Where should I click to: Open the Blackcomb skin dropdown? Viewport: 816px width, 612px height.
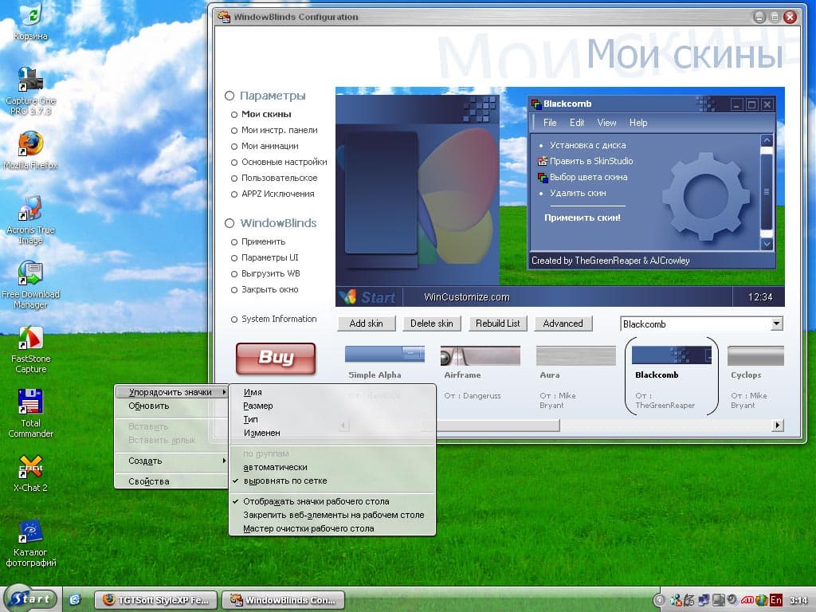click(x=776, y=324)
